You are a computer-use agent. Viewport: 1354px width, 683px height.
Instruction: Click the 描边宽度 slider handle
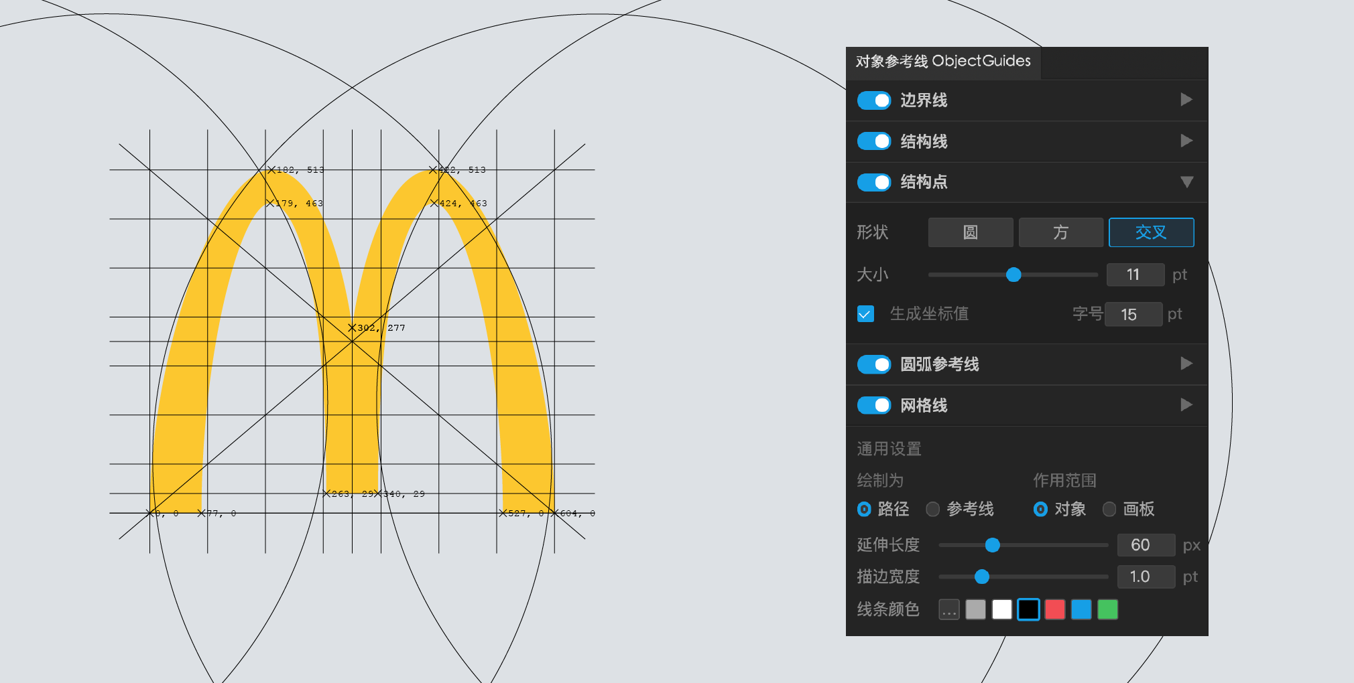[982, 577]
